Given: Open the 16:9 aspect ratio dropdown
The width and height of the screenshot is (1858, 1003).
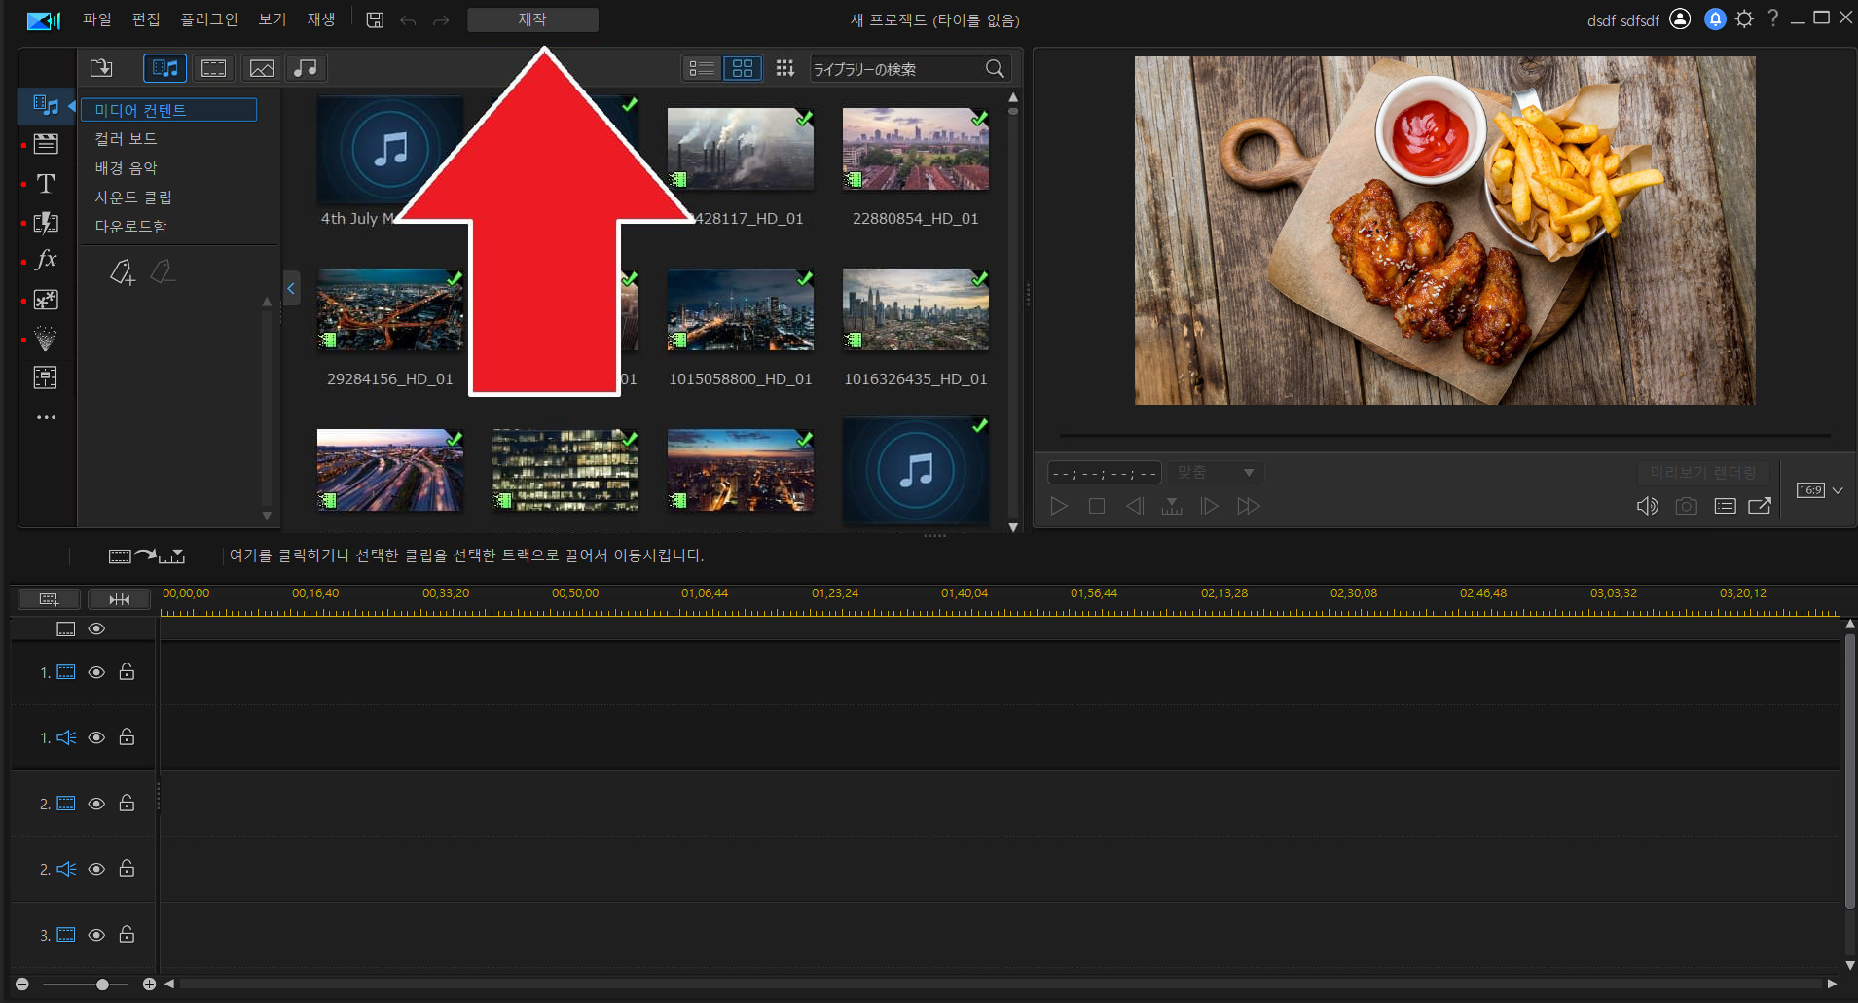Looking at the screenshot, I should pyautogui.click(x=1819, y=490).
